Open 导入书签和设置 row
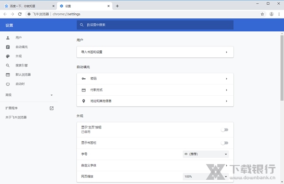 tap(155, 52)
